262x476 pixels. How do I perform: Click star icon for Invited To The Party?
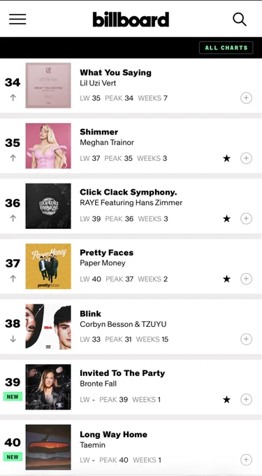pos(226,400)
